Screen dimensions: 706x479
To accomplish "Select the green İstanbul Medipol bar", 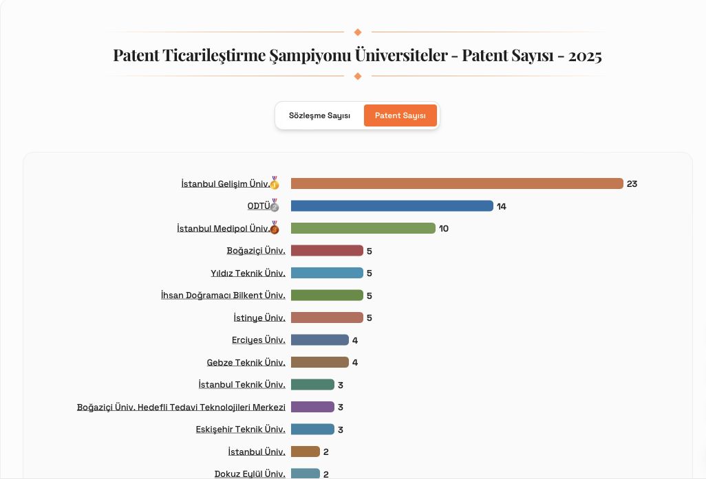I will pyautogui.click(x=363, y=228).
